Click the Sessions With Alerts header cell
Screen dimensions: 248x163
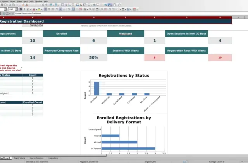126,50
